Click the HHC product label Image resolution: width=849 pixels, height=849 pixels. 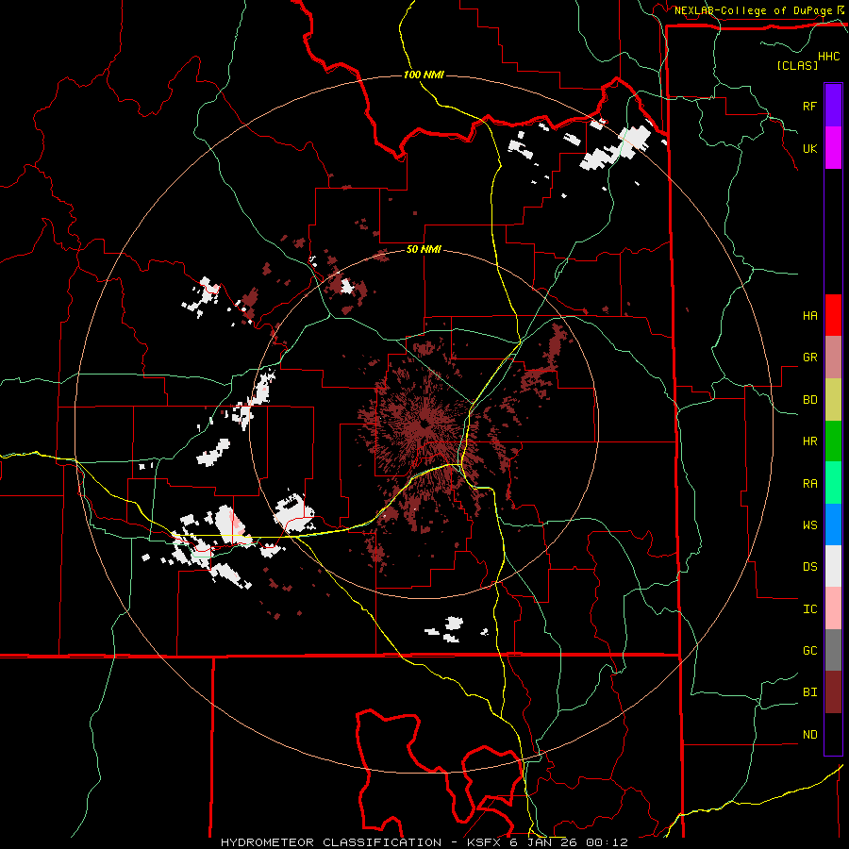829,57
